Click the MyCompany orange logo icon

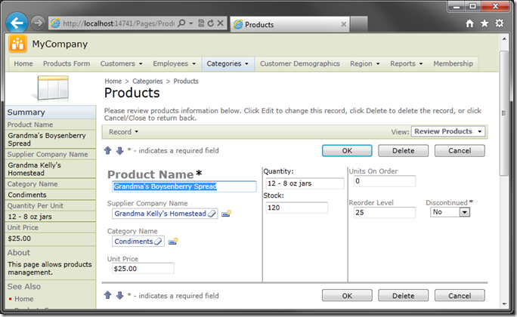[17, 44]
